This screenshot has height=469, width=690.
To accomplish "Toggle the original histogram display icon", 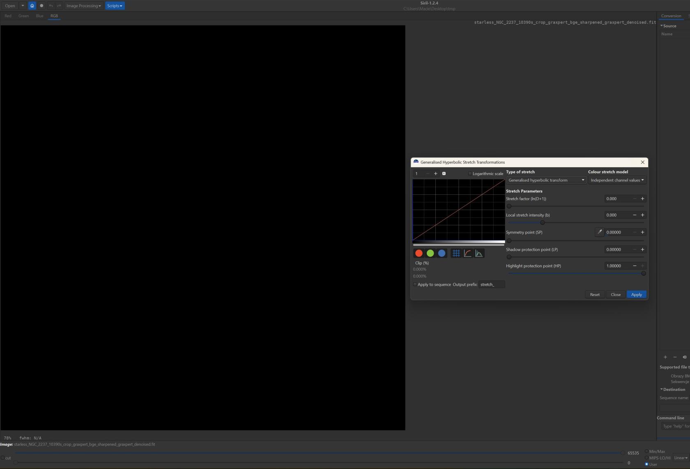I will point(479,253).
